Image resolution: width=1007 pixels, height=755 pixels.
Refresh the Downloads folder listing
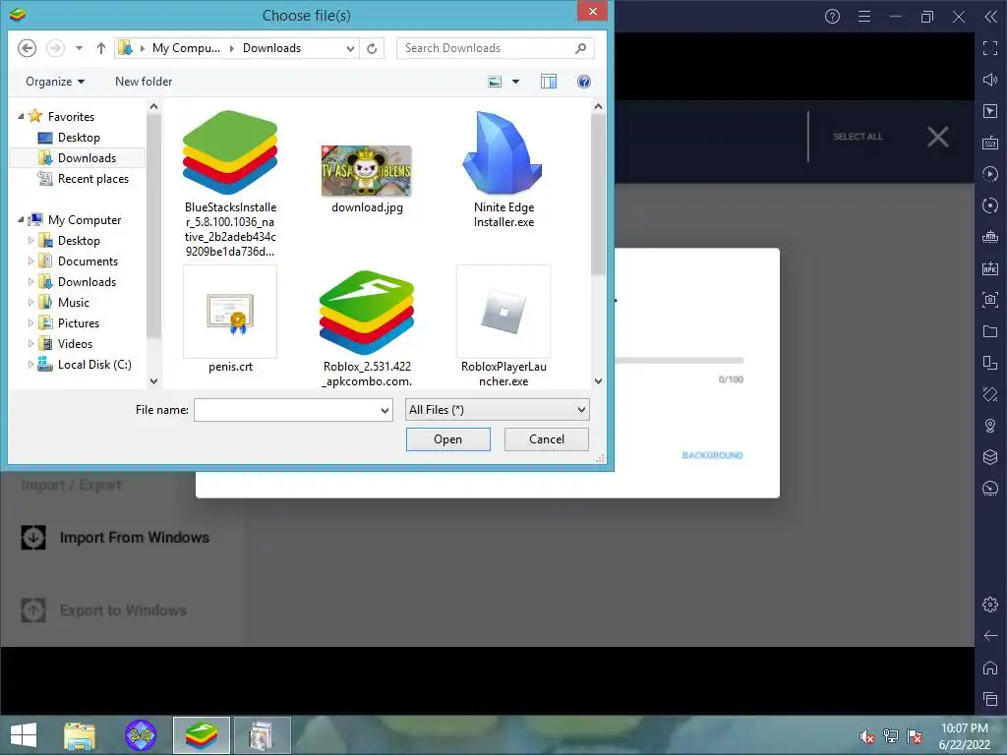click(372, 48)
